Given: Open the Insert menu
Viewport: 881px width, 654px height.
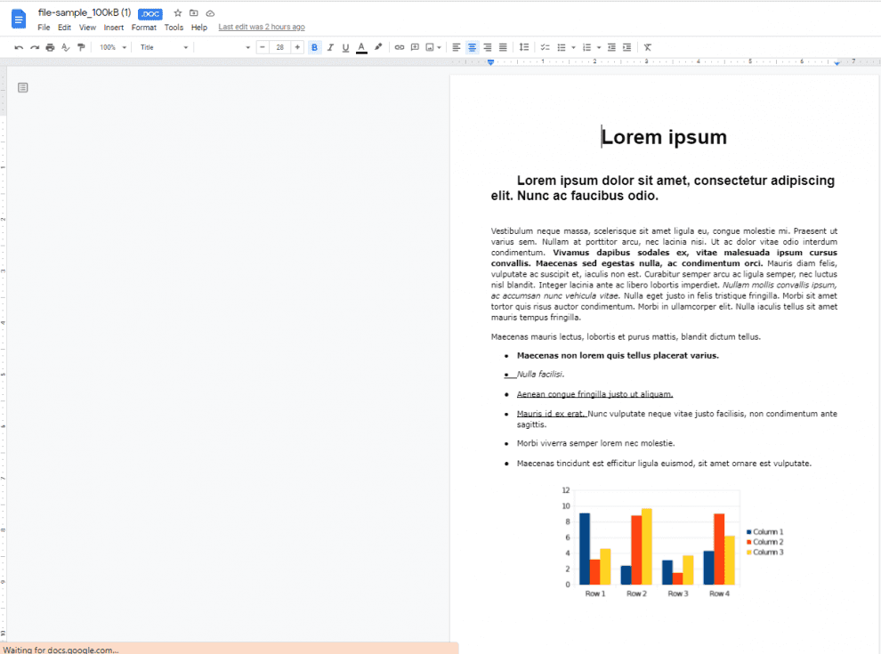Looking at the screenshot, I should [113, 28].
